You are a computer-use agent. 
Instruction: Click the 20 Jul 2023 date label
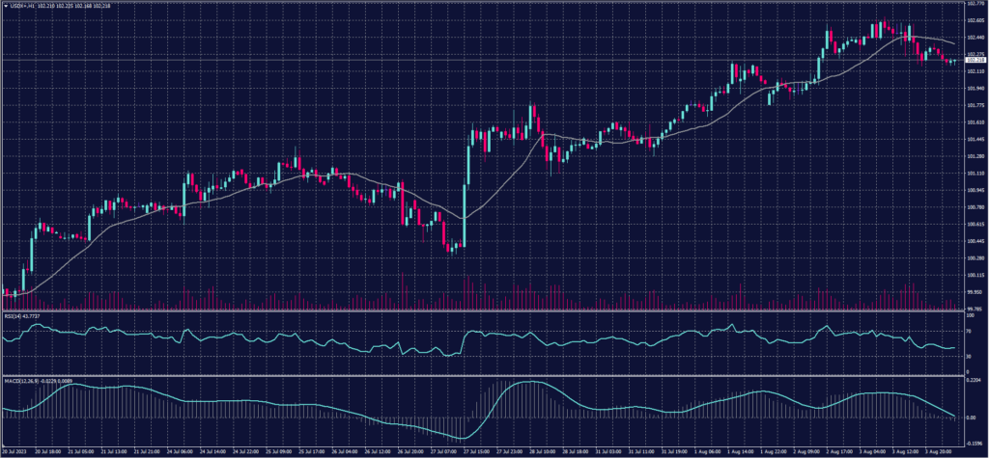pos(16,450)
